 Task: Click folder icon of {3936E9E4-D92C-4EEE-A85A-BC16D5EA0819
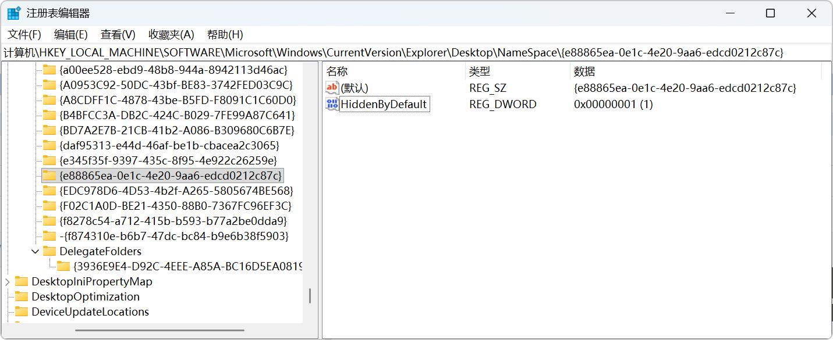63,267
